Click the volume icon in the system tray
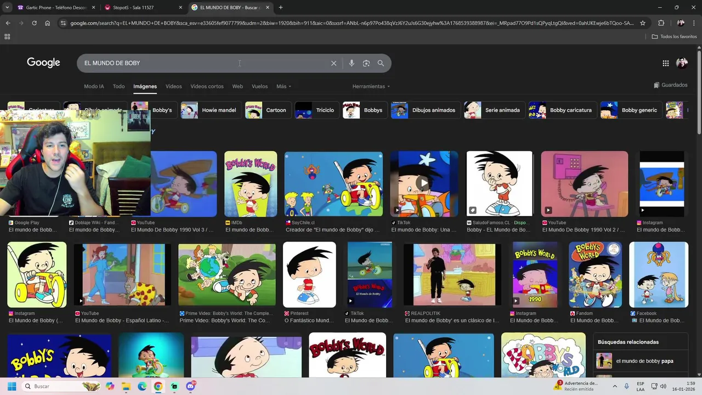The image size is (702, 395). point(663,386)
